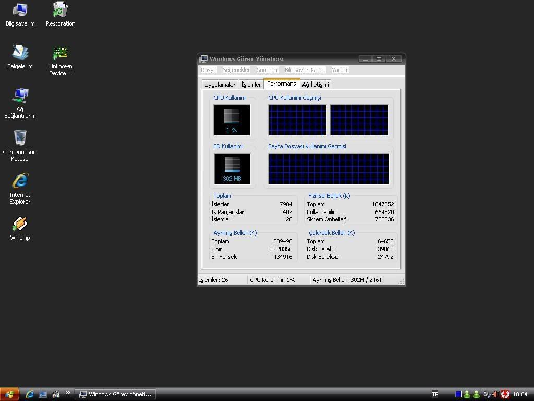Open the Görünüm menu
The width and height of the screenshot is (534, 401).
pos(268,70)
